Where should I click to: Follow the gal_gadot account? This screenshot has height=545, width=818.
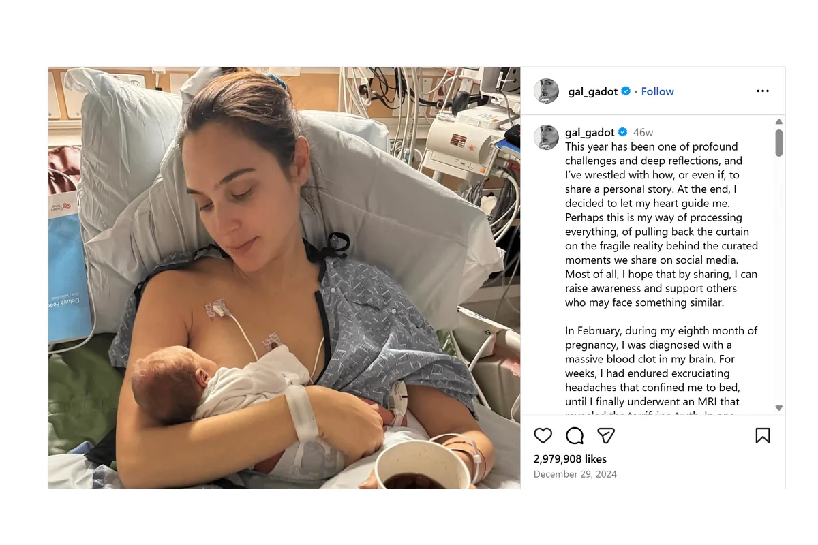657,91
